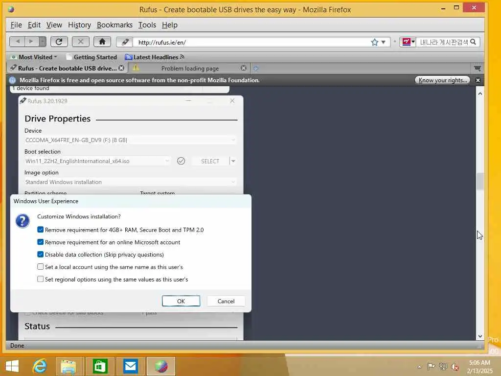Click the ISO checksum checkmark icon
This screenshot has width=501, height=376.
(181, 161)
